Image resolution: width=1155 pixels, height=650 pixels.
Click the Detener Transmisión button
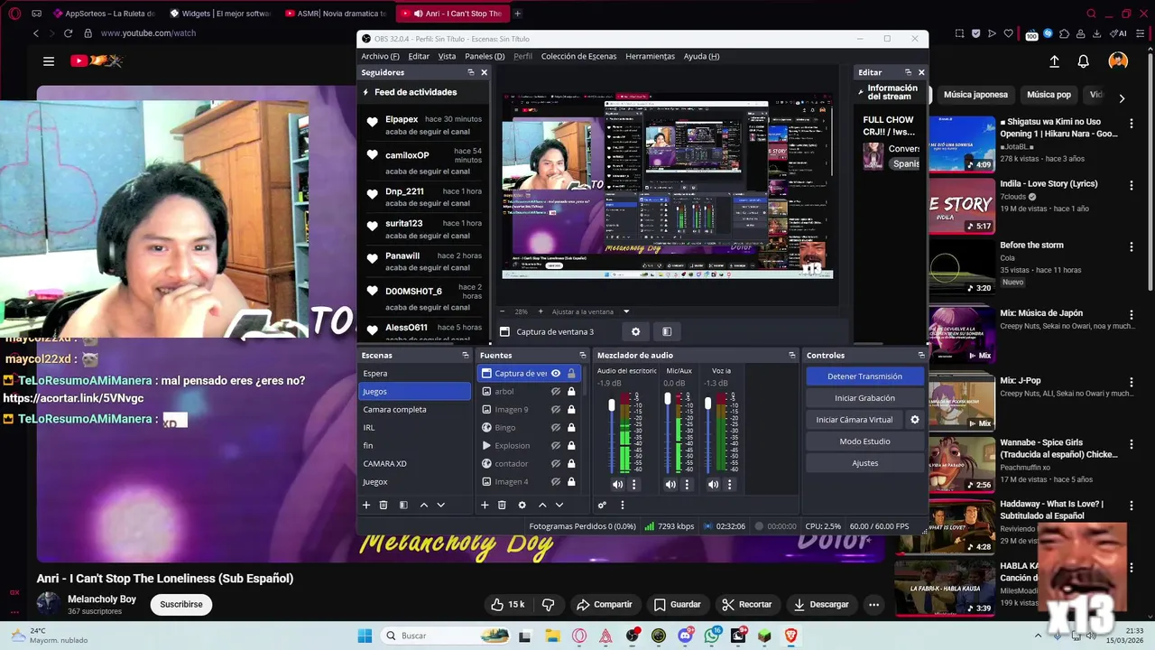click(x=864, y=376)
